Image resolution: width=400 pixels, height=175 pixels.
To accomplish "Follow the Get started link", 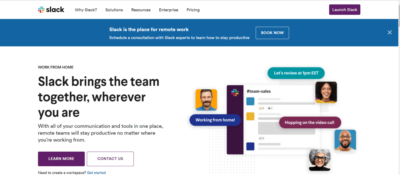I will coord(96,173).
